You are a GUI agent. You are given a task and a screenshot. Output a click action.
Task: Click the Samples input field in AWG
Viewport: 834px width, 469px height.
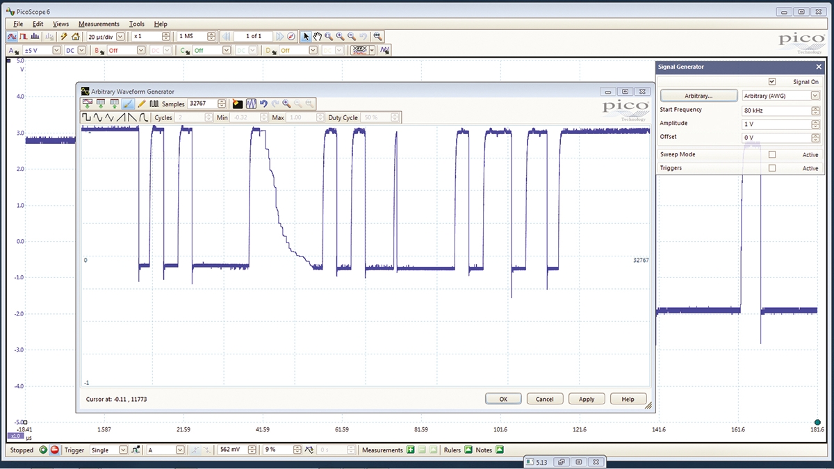[x=201, y=103]
